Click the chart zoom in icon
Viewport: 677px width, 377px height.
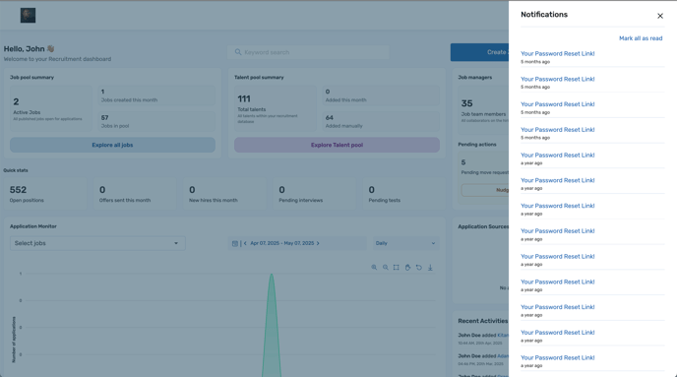(x=374, y=268)
